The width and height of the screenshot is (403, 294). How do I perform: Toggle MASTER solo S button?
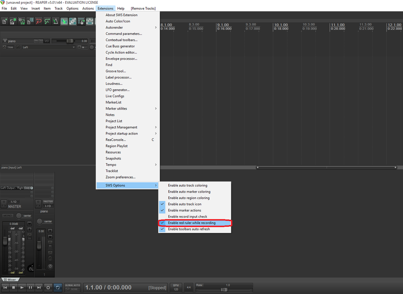click(x=29, y=229)
